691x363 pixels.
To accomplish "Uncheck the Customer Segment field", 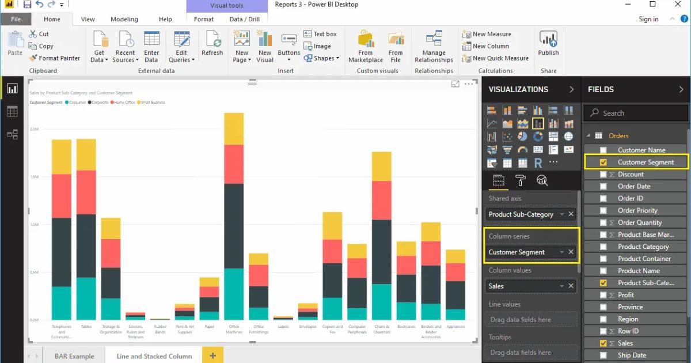I will (603, 162).
